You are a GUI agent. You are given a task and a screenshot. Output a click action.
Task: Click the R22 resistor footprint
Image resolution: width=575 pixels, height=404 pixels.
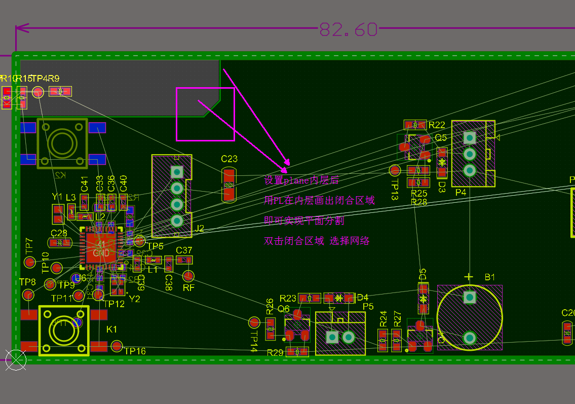point(415,125)
